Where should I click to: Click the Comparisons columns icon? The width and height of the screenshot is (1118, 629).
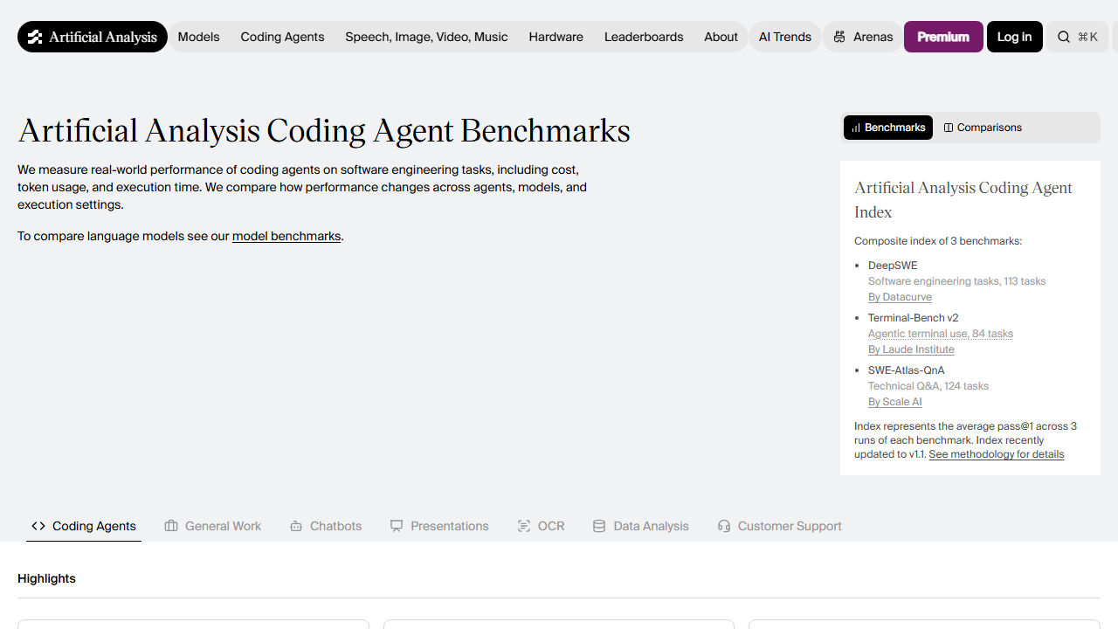949,128
